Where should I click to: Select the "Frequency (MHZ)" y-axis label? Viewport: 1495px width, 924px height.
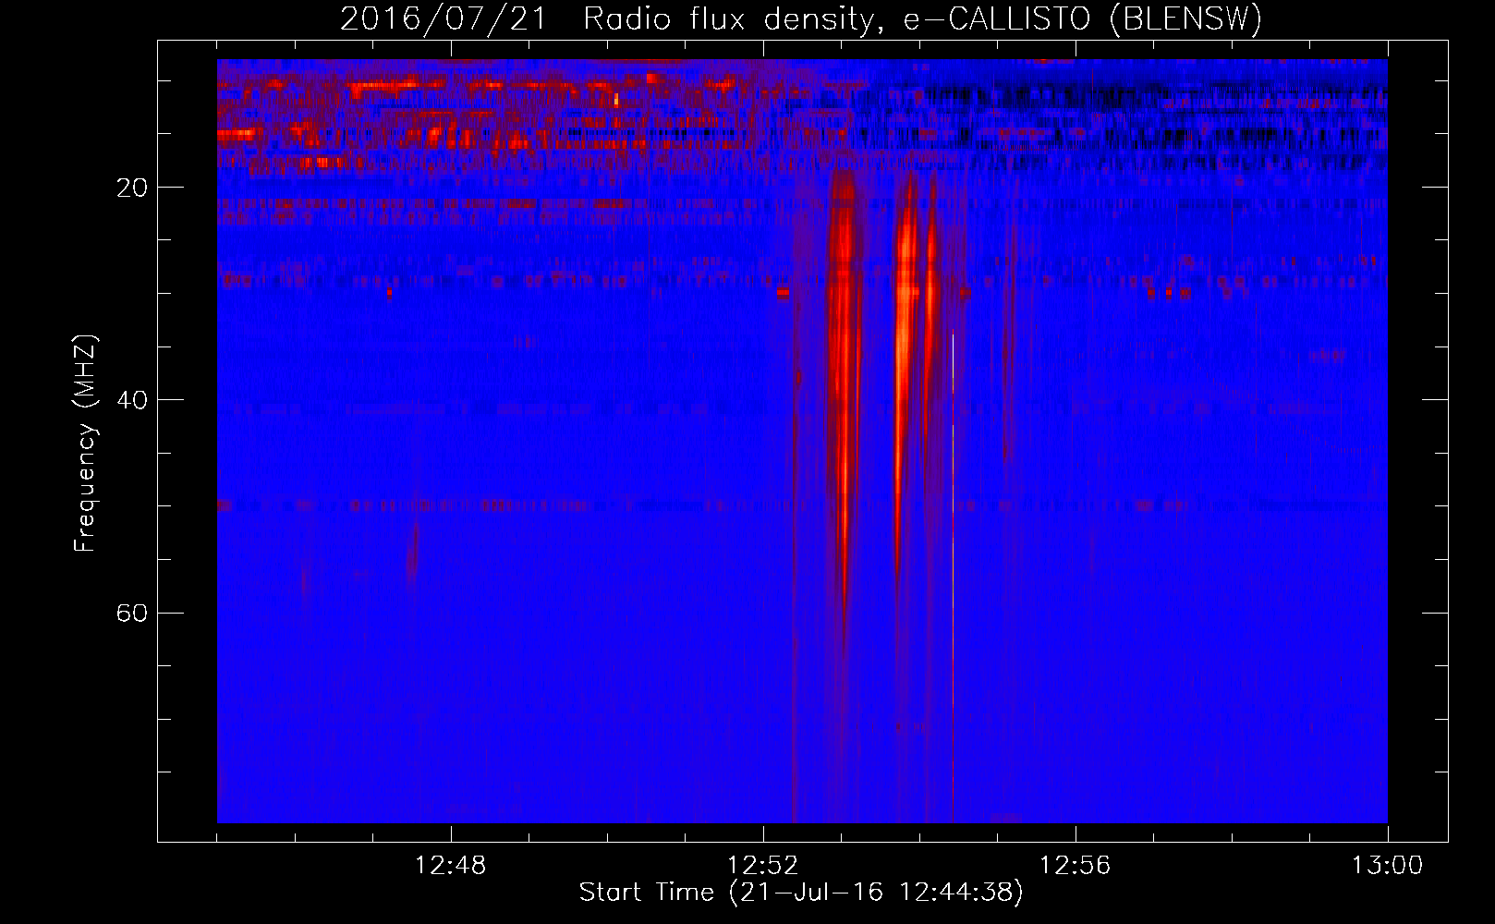point(85,444)
